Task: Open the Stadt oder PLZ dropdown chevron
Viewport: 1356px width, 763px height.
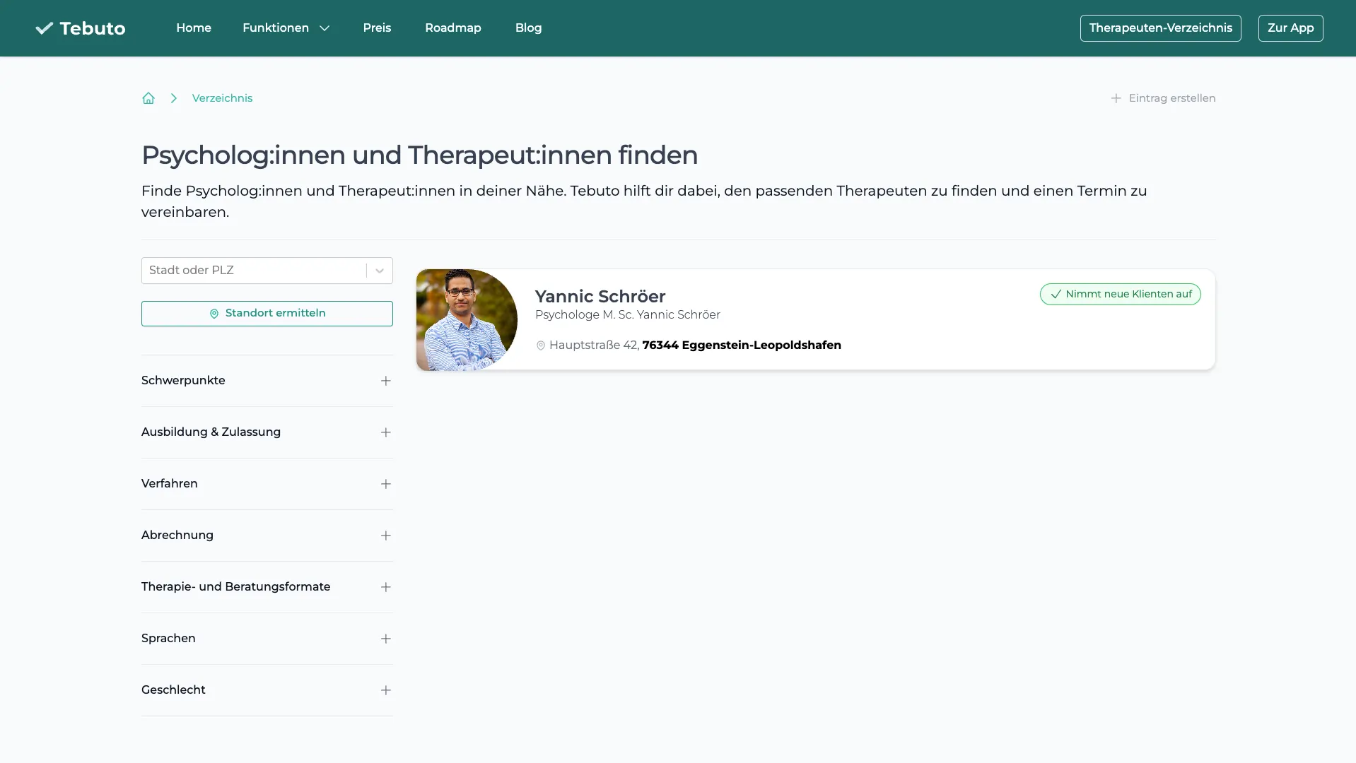Action: (x=379, y=271)
